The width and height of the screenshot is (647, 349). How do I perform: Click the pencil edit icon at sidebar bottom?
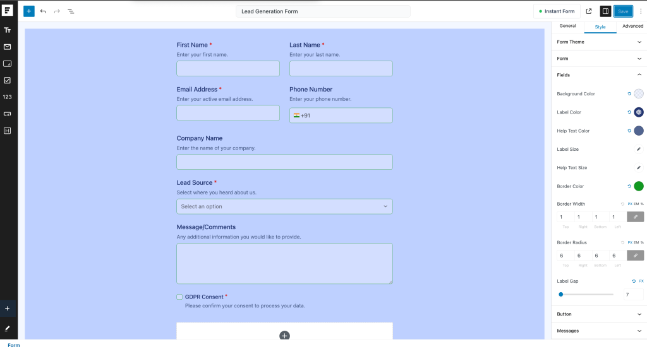8,328
